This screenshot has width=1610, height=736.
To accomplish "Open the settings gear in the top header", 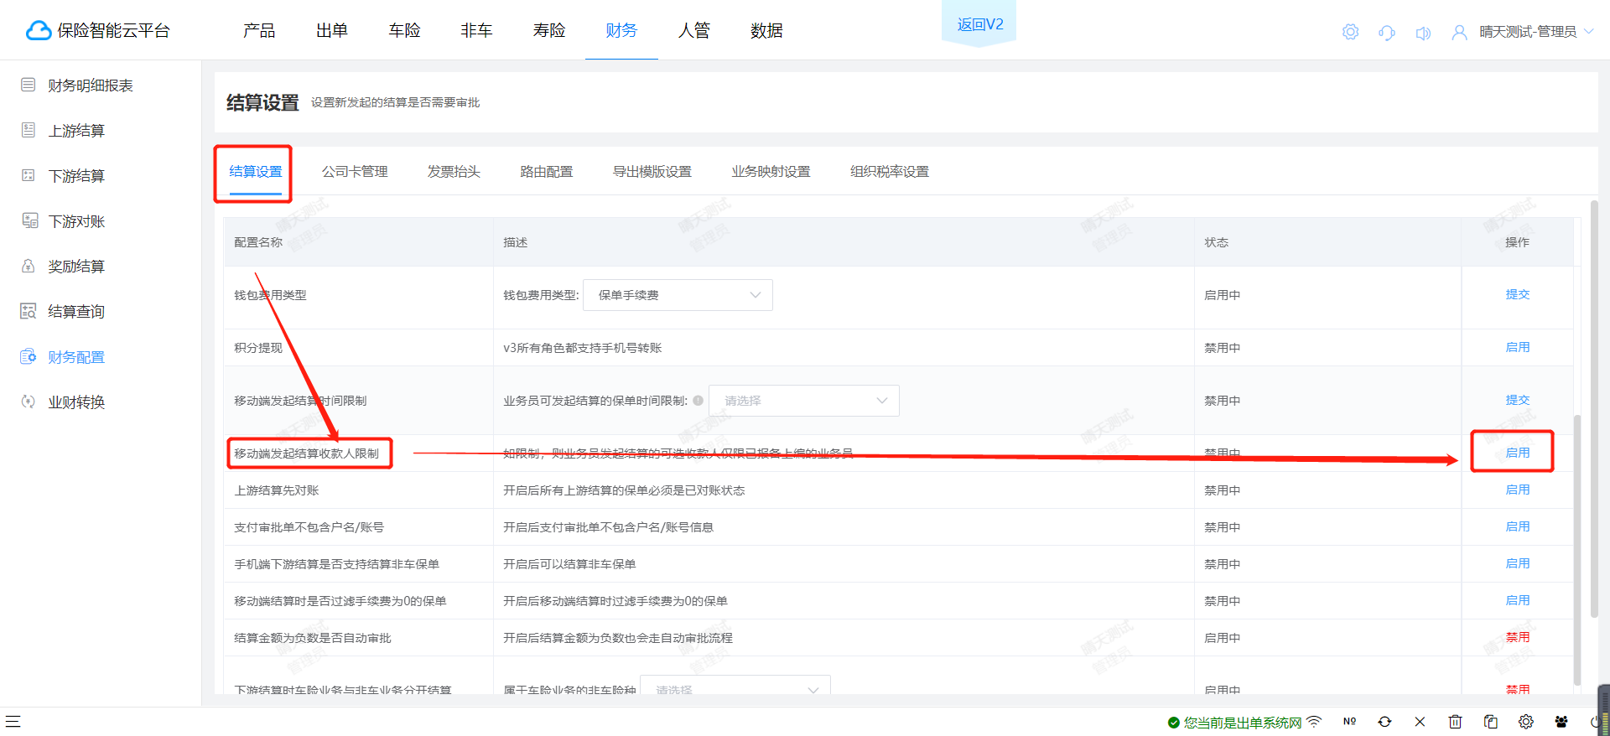I will [1350, 32].
